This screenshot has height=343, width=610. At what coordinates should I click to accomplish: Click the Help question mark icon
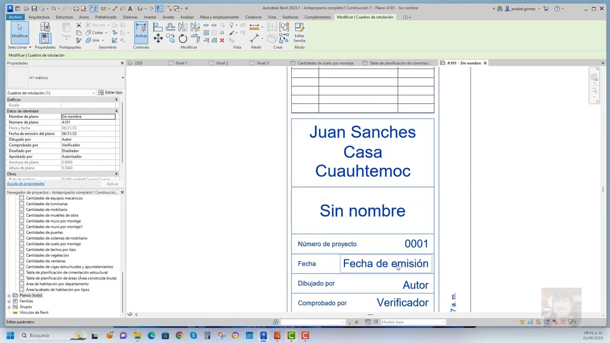point(557,9)
